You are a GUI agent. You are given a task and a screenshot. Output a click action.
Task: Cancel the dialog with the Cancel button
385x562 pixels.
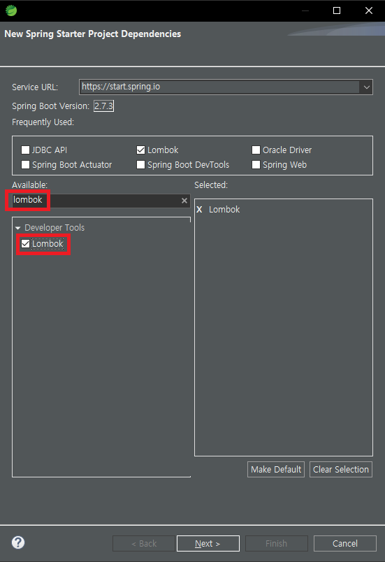(345, 544)
